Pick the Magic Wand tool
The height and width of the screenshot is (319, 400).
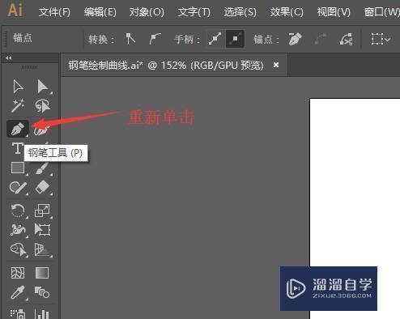coord(18,105)
